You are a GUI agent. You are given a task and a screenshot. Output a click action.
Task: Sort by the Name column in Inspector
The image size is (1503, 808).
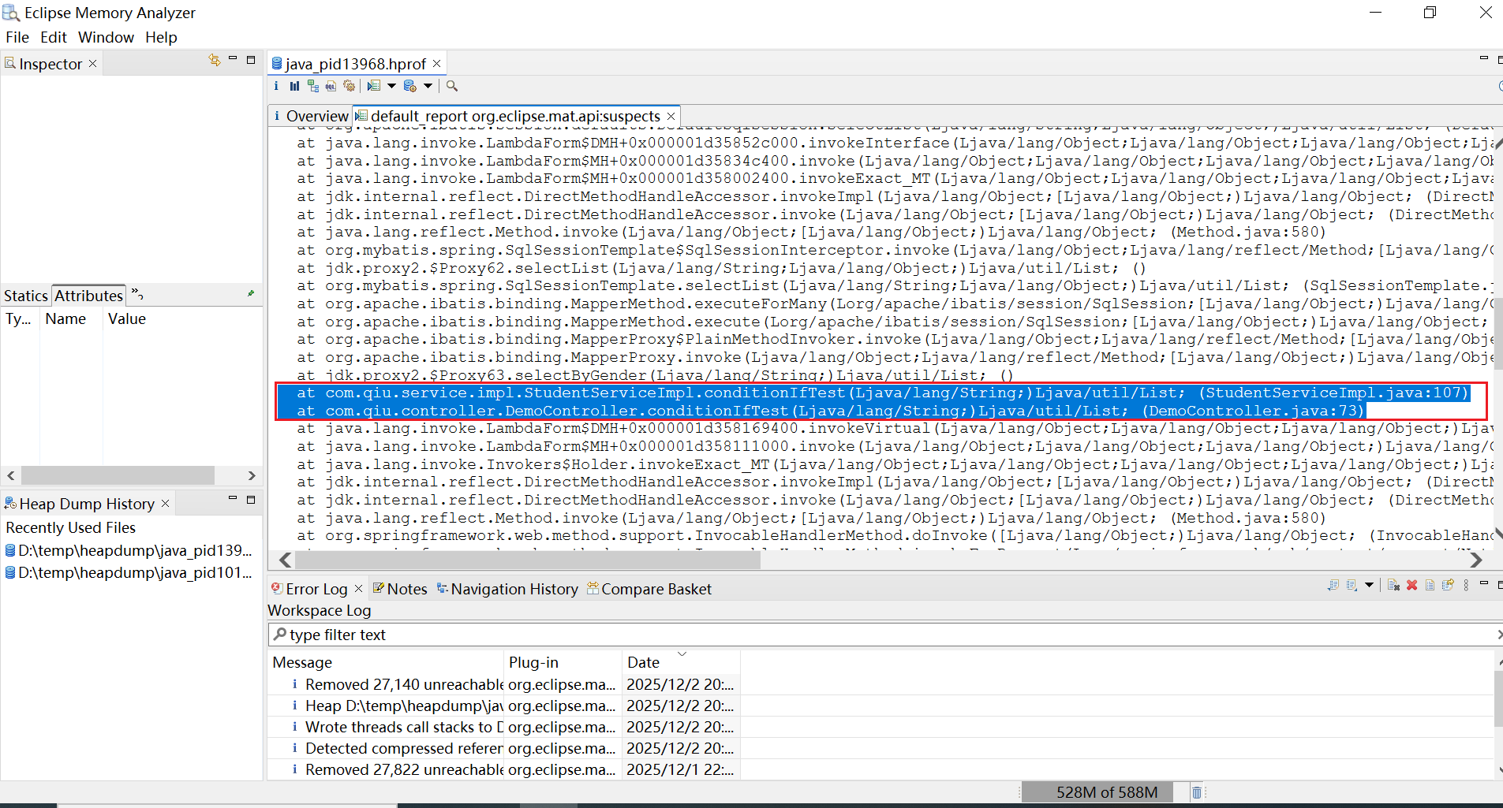point(65,318)
